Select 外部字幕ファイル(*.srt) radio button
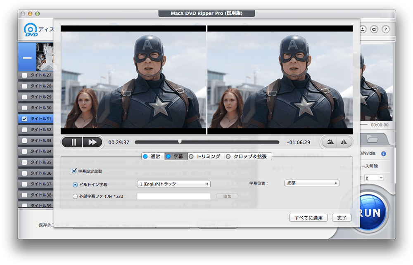413x265 pixels. coord(75,196)
